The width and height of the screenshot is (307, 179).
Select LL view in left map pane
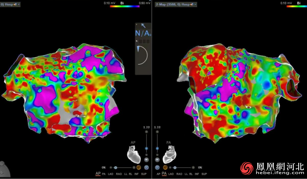[126, 174]
